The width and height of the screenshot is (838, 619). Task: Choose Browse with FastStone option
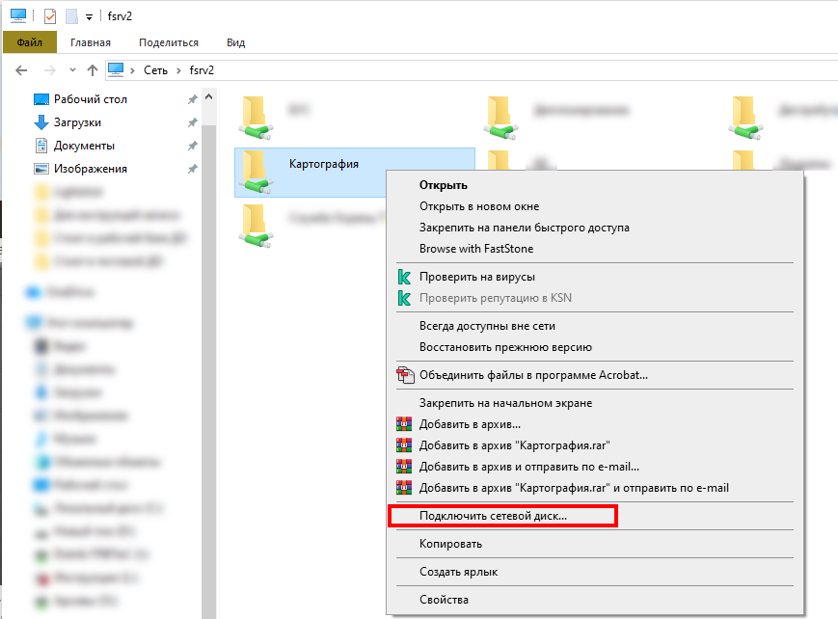click(x=475, y=249)
